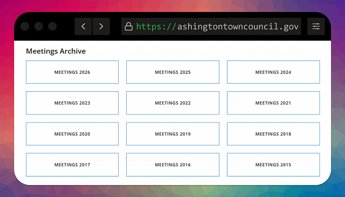The height and width of the screenshot is (197, 345).
Task: Open Meetings 2023 archive
Action: click(72, 103)
